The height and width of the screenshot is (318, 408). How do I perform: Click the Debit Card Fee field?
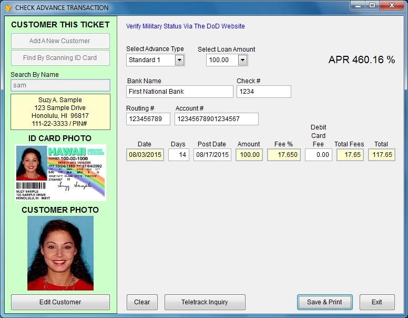click(x=319, y=155)
